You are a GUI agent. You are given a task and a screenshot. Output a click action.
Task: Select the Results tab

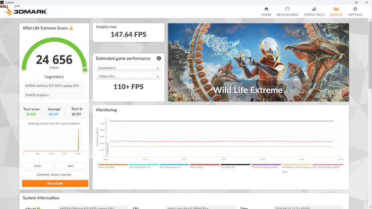[336, 11]
